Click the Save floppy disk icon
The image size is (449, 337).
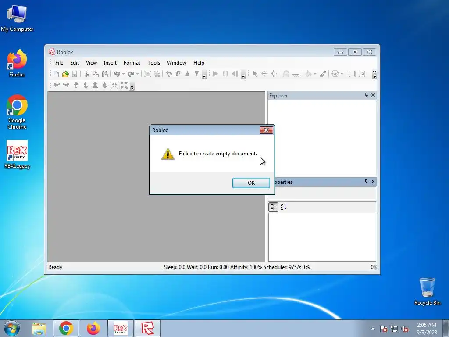[75, 74]
